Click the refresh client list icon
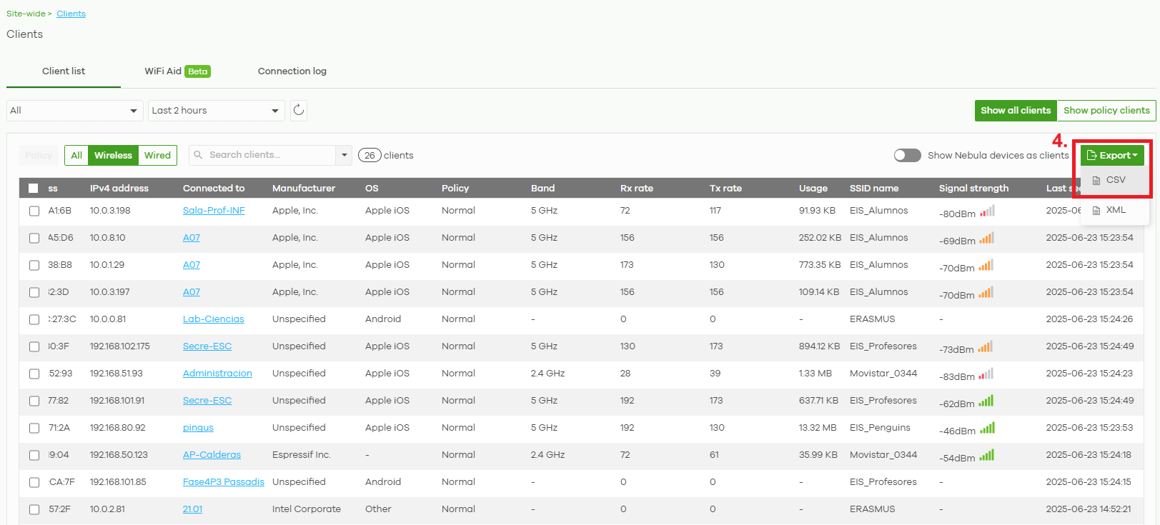The image size is (1160, 525). (x=299, y=110)
